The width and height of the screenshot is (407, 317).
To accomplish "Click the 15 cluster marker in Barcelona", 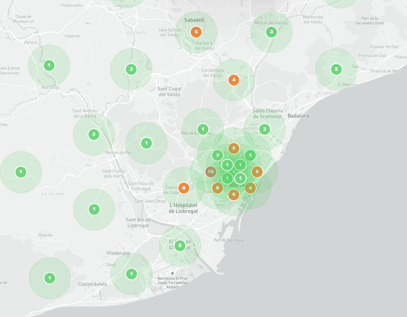I will coord(210,172).
